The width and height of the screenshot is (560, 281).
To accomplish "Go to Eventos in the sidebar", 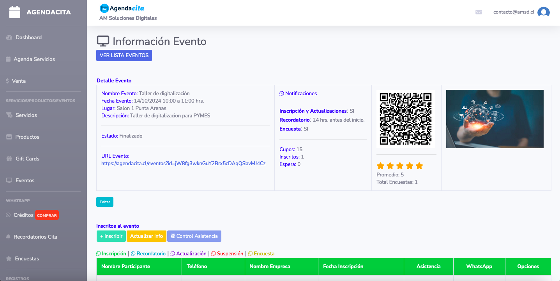I will (x=25, y=181).
